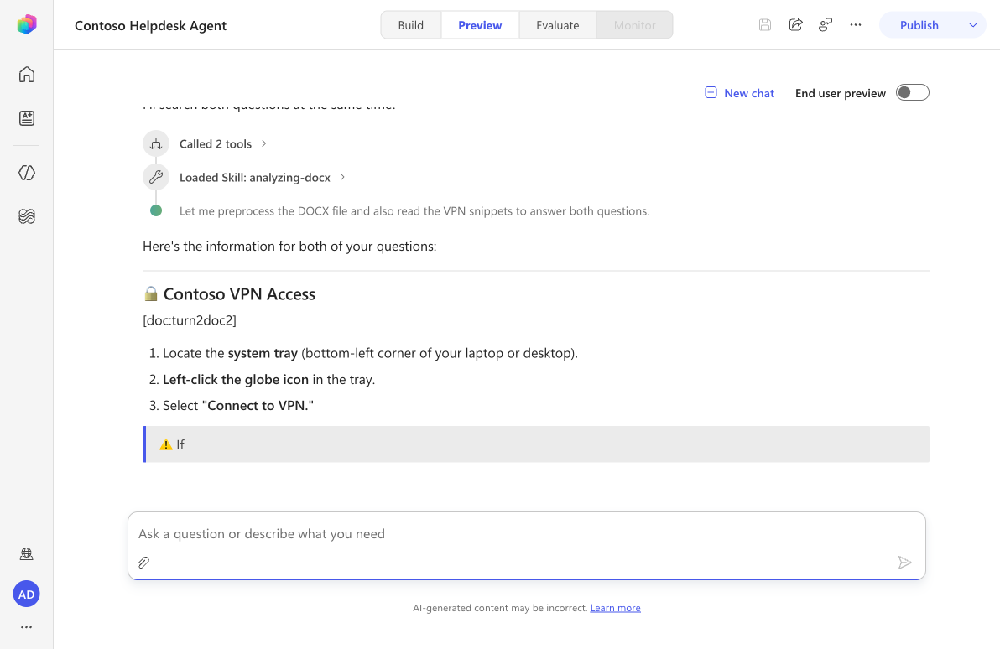The width and height of the screenshot is (1000, 649).
Task: Click the Monitor tab
Action: (x=634, y=25)
